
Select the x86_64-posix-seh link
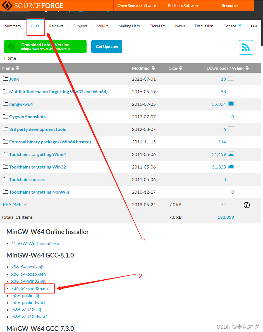pos(28,274)
